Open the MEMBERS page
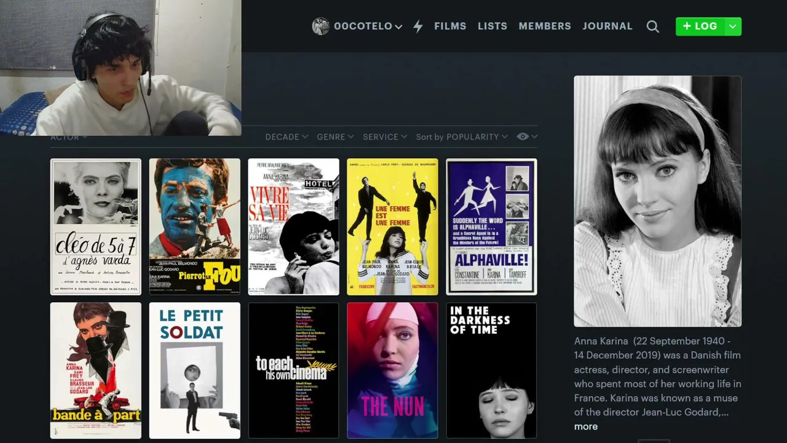 coord(545,26)
